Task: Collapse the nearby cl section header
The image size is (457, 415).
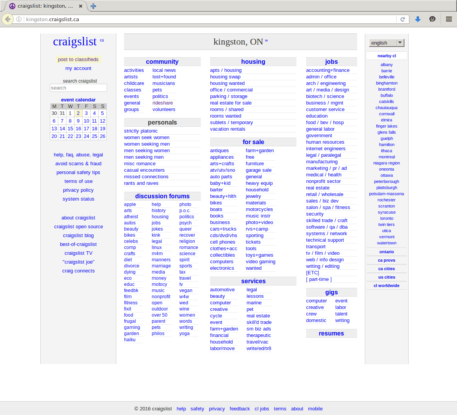Action: click(386, 56)
